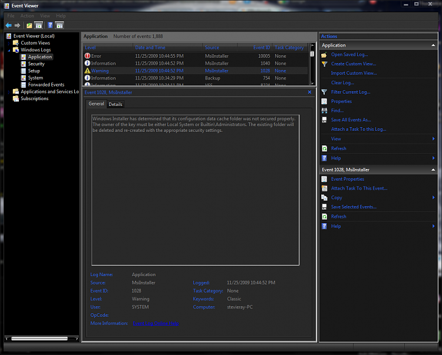This screenshot has width=442, height=355.
Task: Click the Subscriptions tree icon
Action: pos(16,98)
